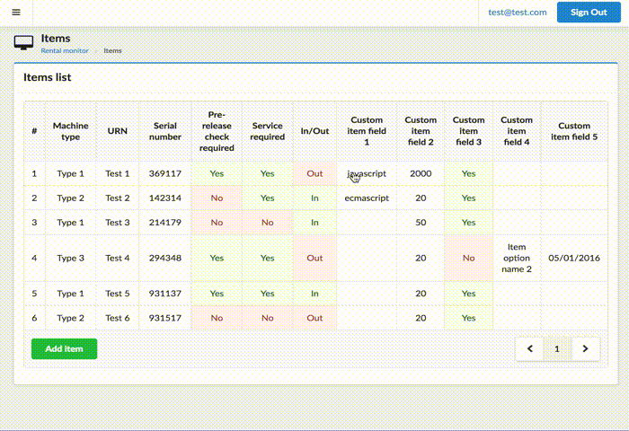
Task: Click the Items list panel title
Action: click(48, 77)
